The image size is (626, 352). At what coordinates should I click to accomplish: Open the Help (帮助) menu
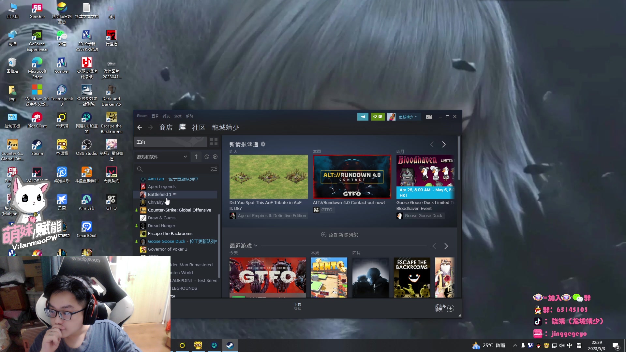point(189,116)
